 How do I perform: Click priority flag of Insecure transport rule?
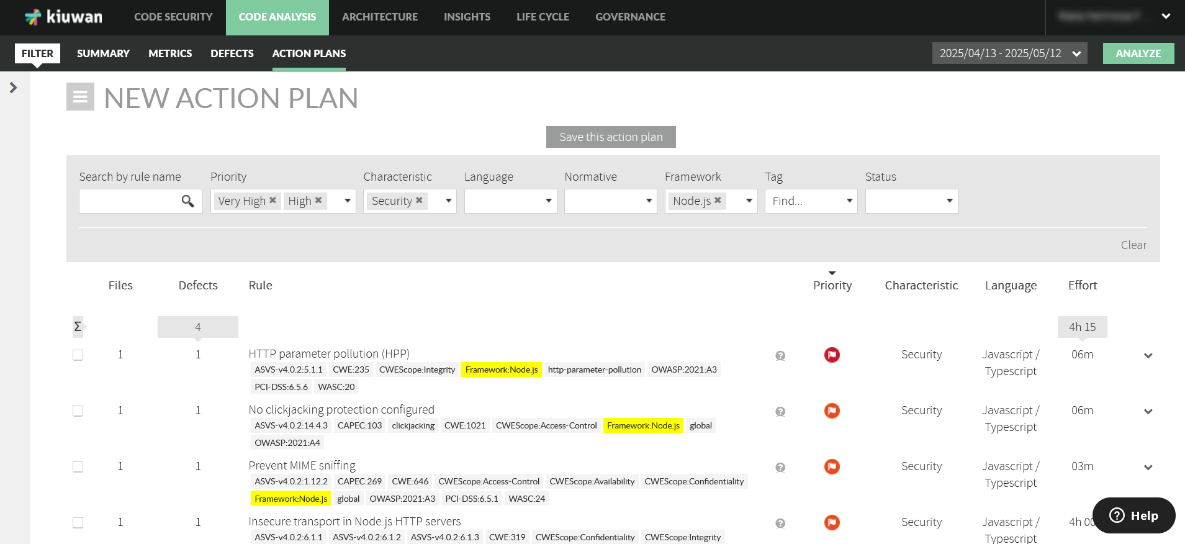[x=832, y=522]
